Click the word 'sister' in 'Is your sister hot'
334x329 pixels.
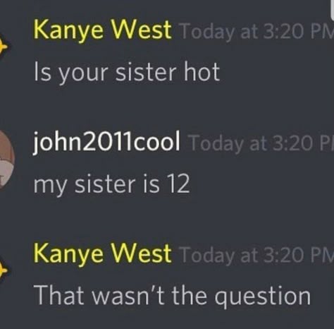[146, 71]
